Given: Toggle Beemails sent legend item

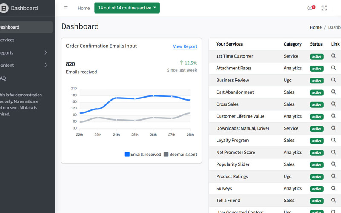Looking at the screenshot, I should coord(180,154).
